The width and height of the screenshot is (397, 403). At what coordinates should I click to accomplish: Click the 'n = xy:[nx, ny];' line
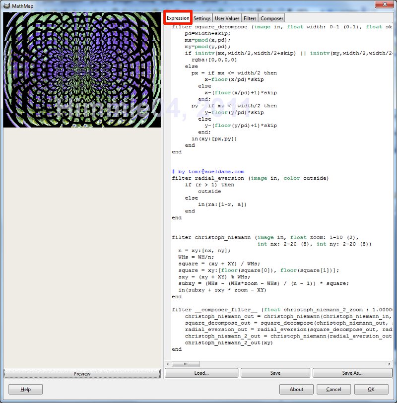(204, 251)
